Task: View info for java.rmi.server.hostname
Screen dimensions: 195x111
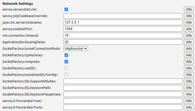Action: coord(189,23)
